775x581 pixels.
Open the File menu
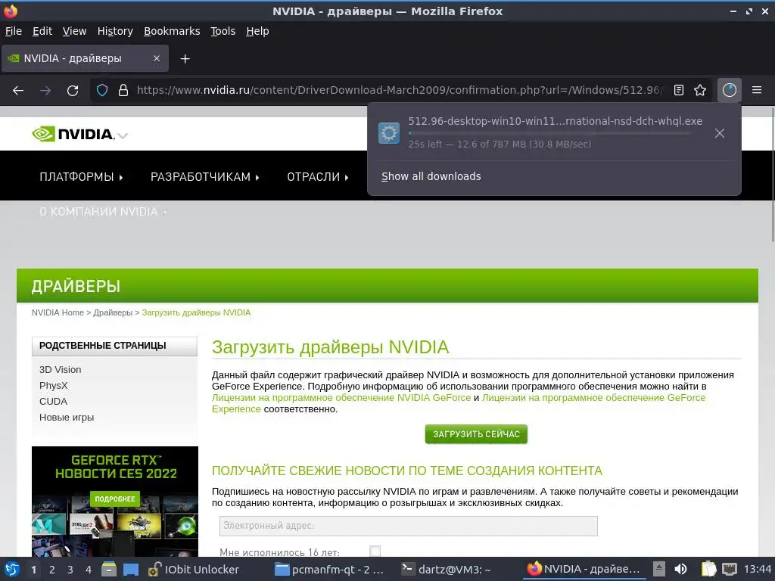[x=14, y=31]
